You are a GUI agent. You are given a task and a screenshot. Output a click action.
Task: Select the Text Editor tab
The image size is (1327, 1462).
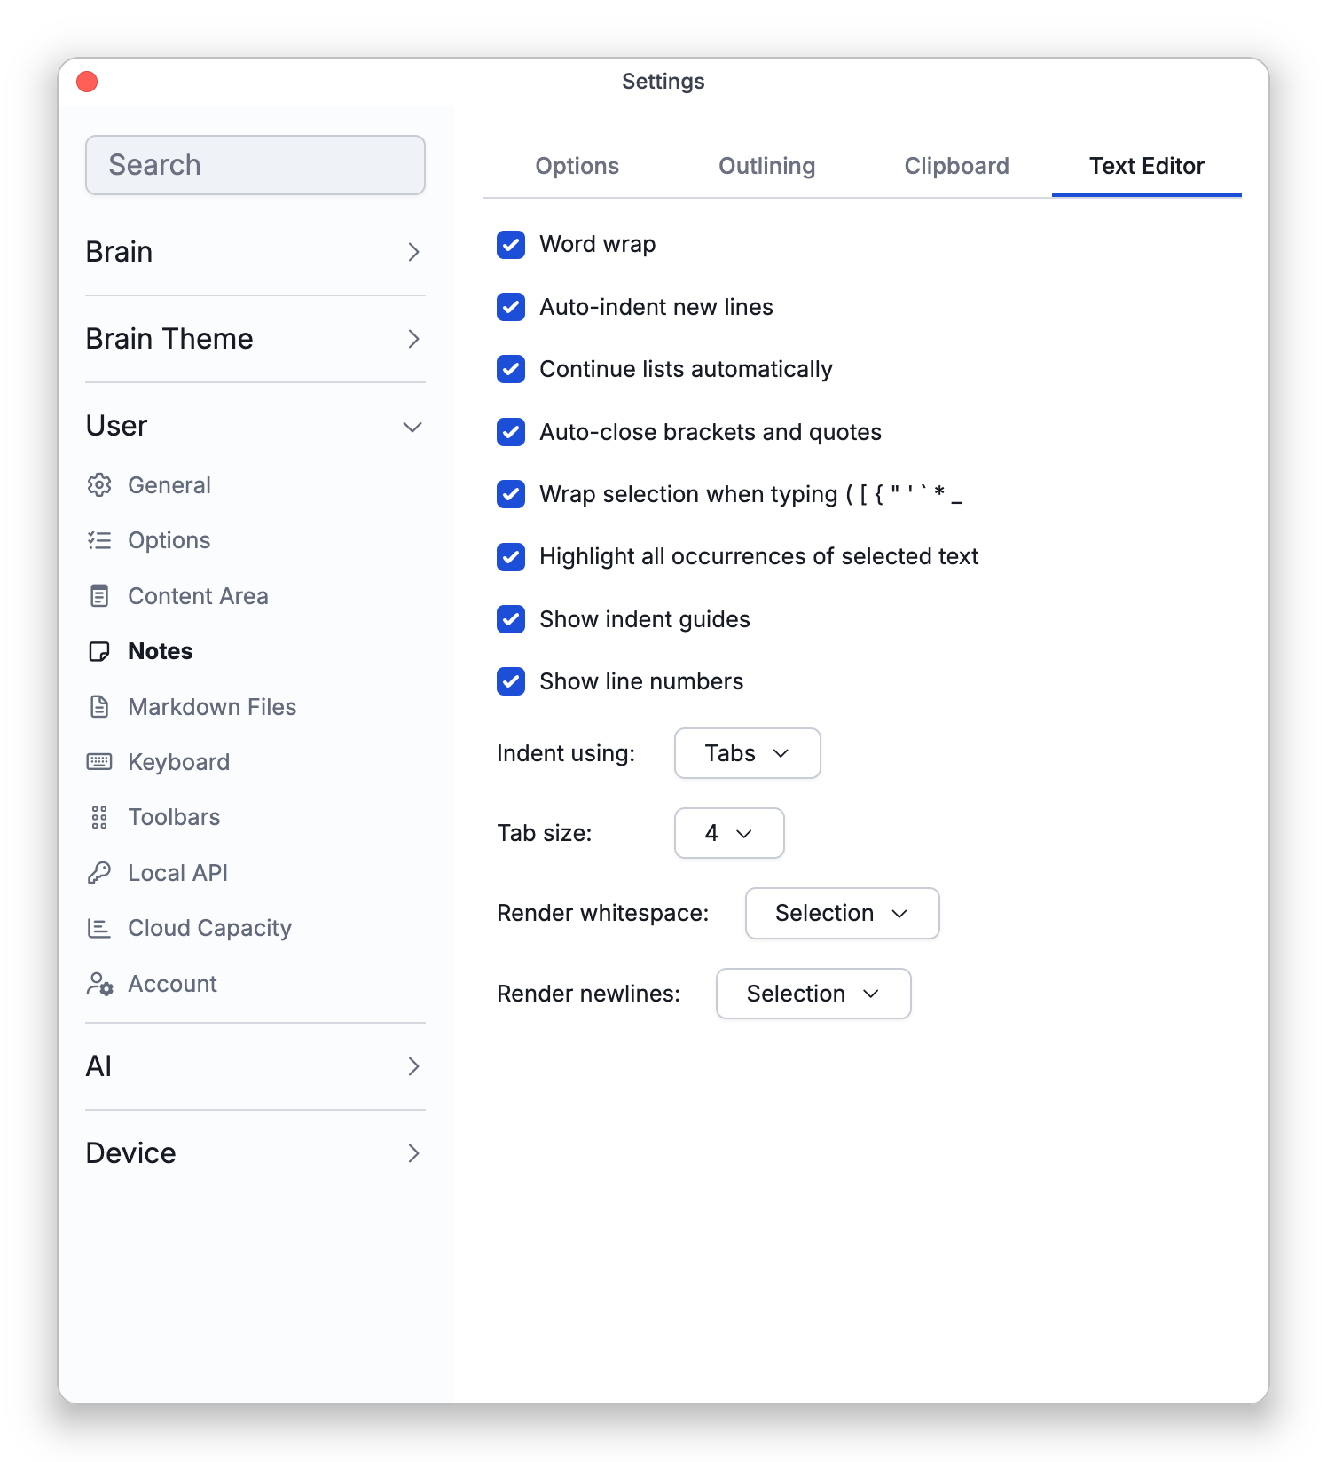tap(1147, 166)
